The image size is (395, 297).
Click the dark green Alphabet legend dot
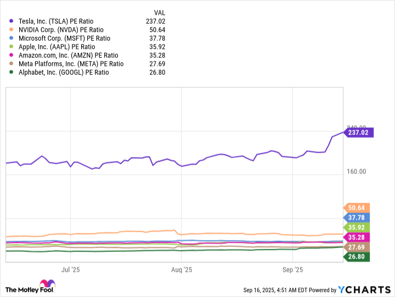click(x=11, y=72)
